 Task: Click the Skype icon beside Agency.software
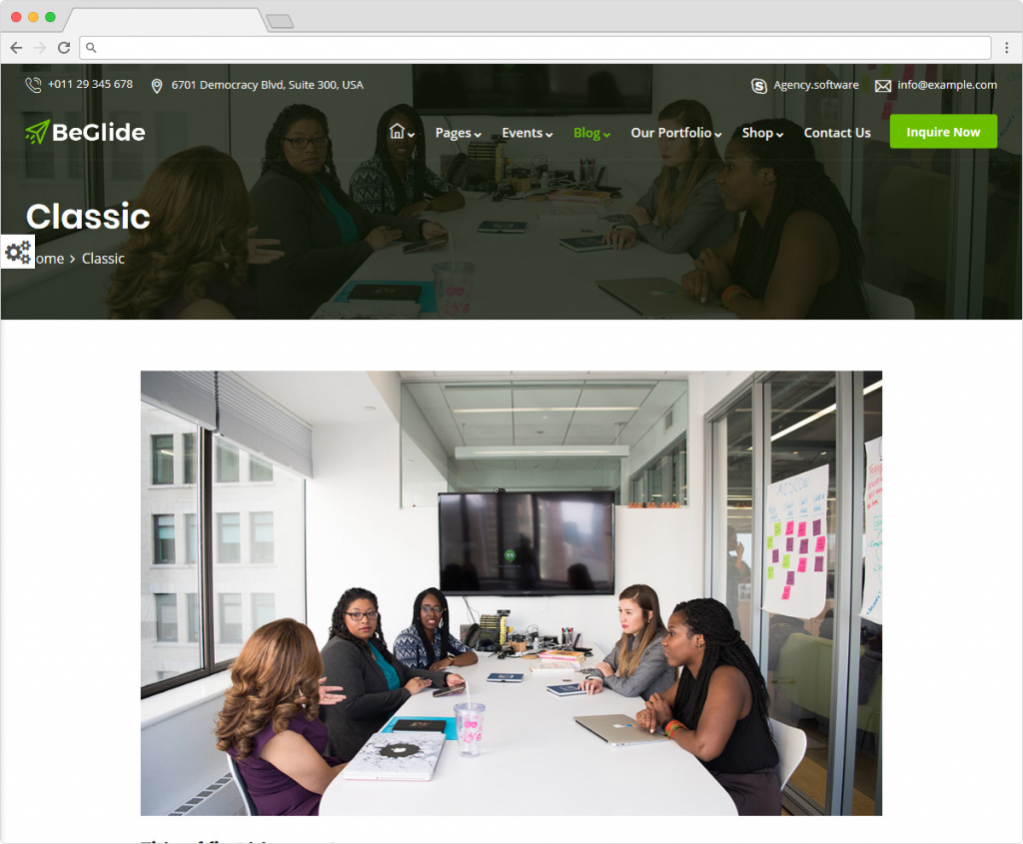(x=758, y=86)
